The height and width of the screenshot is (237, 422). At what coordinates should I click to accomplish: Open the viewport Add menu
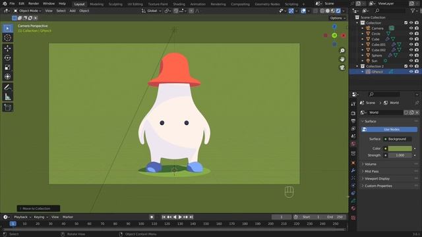[x=73, y=11]
